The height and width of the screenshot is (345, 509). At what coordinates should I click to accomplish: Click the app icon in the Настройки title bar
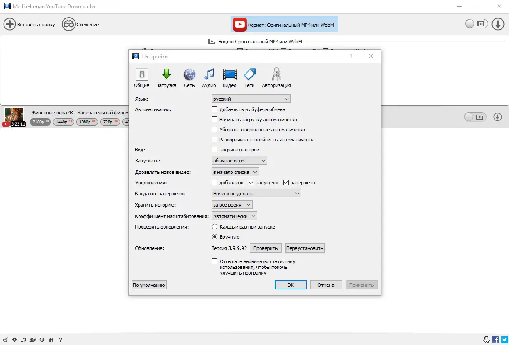136,56
